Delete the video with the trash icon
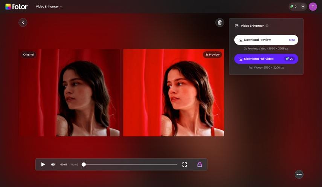This screenshot has width=322, height=187. tap(220, 22)
